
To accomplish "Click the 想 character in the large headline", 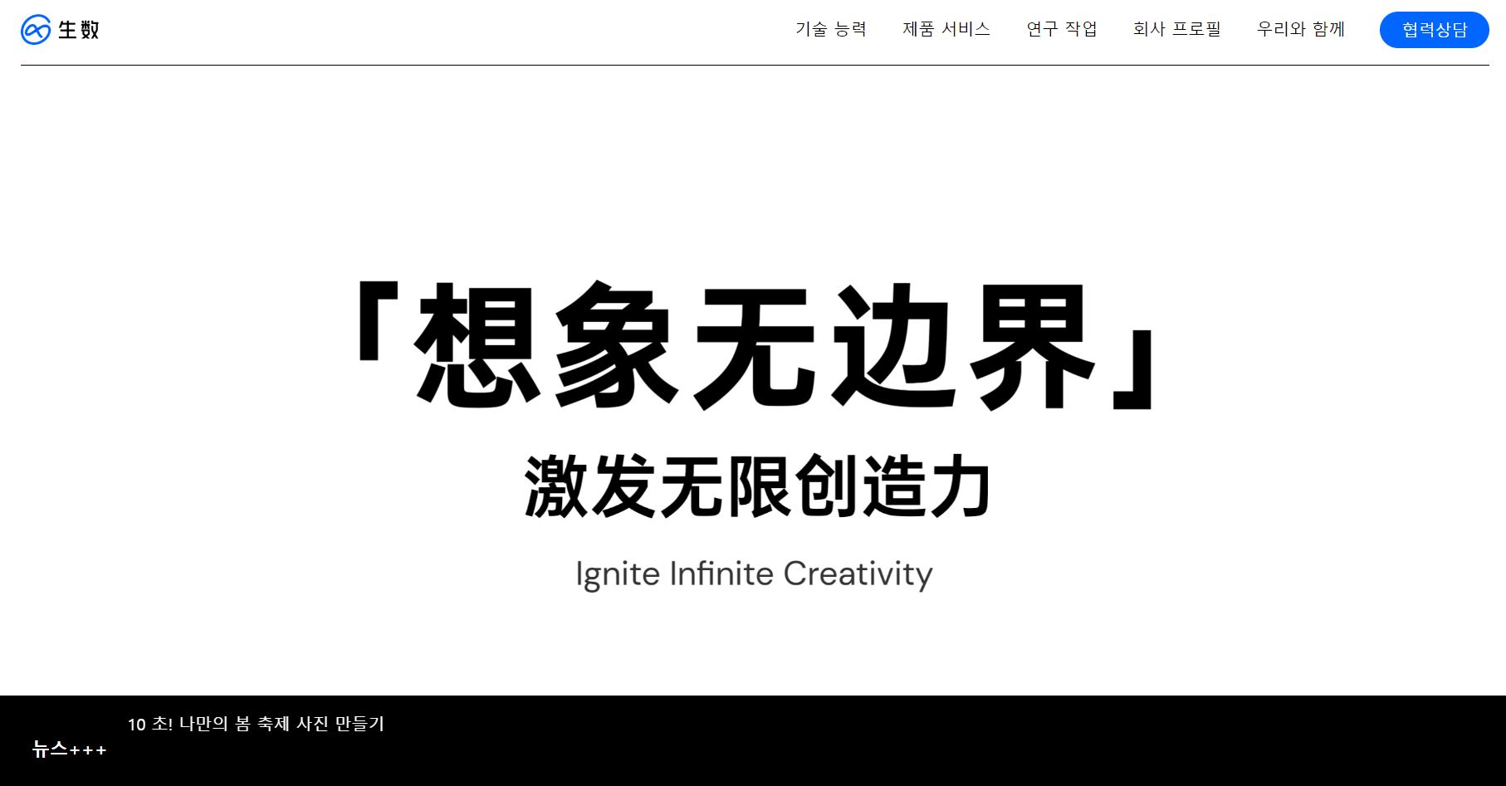I will click(x=476, y=345).
